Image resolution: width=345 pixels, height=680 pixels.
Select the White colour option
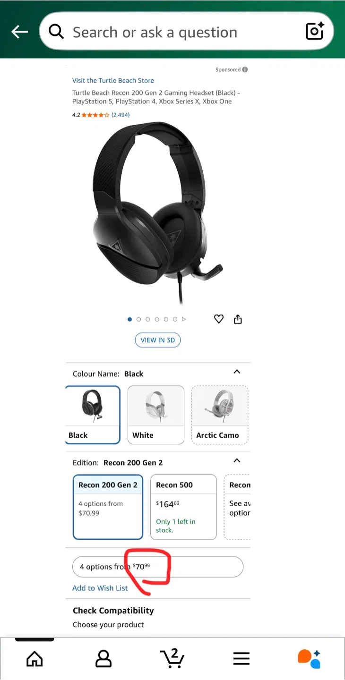(156, 415)
